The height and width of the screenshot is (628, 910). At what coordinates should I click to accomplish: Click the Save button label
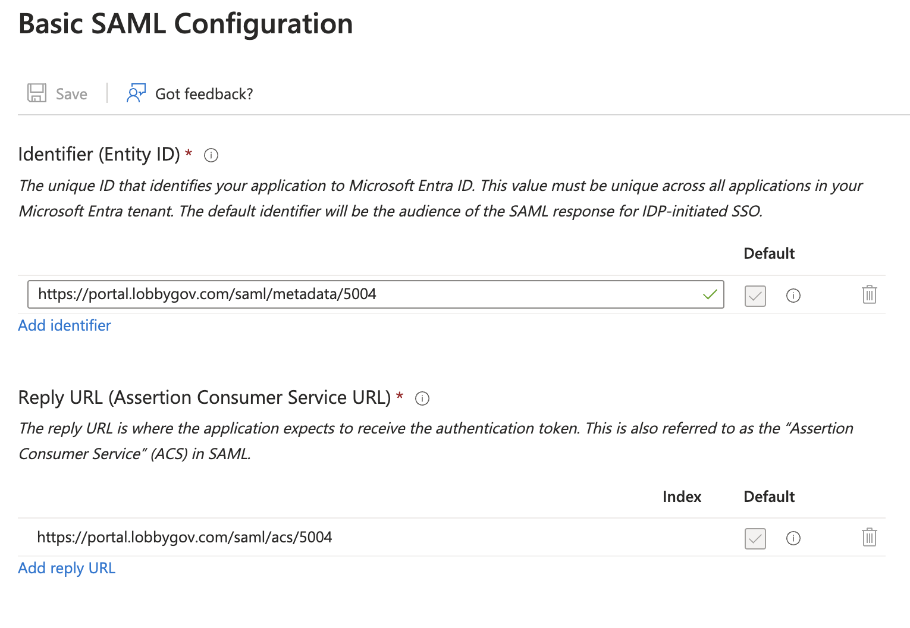71,94
